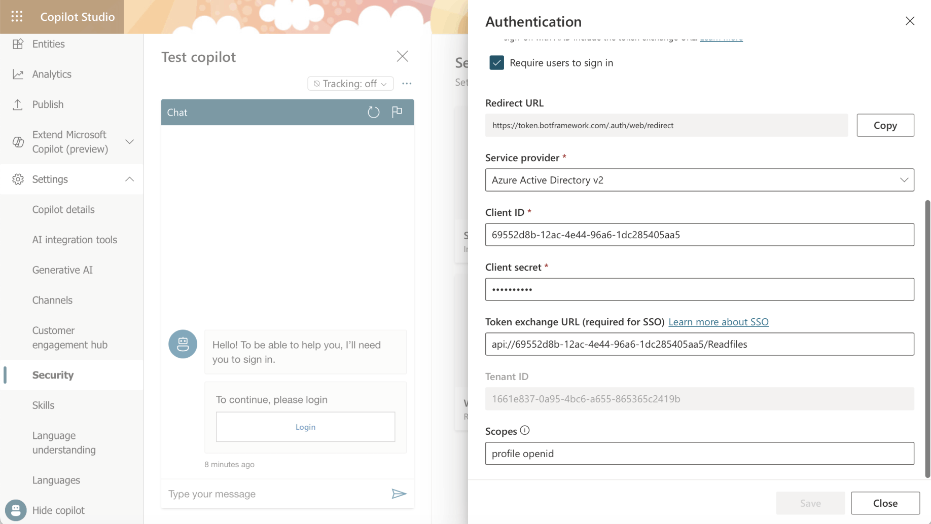The image size is (931, 524).
Task: Click the Analytics chart icon
Action: tap(18, 74)
